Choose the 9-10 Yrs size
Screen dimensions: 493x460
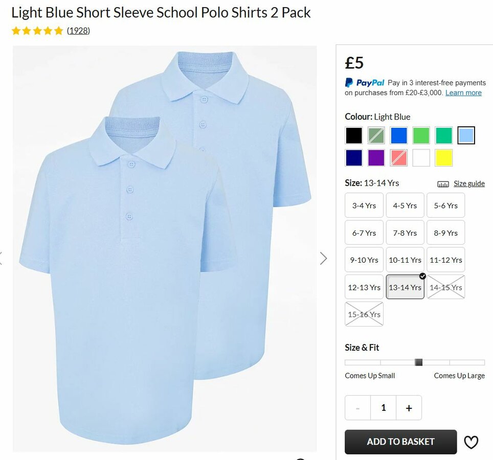364,260
